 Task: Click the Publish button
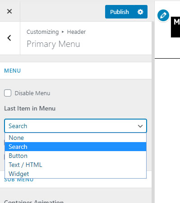click(120, 12)
